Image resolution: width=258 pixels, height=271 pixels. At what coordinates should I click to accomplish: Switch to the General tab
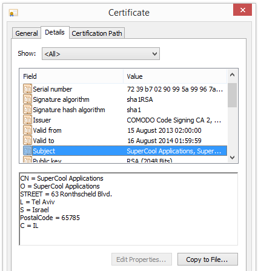(x=27, y=33)
